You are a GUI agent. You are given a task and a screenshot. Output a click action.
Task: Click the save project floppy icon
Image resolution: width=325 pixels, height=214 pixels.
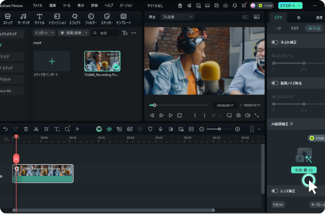pyautogui.click(x=216, y=5)
